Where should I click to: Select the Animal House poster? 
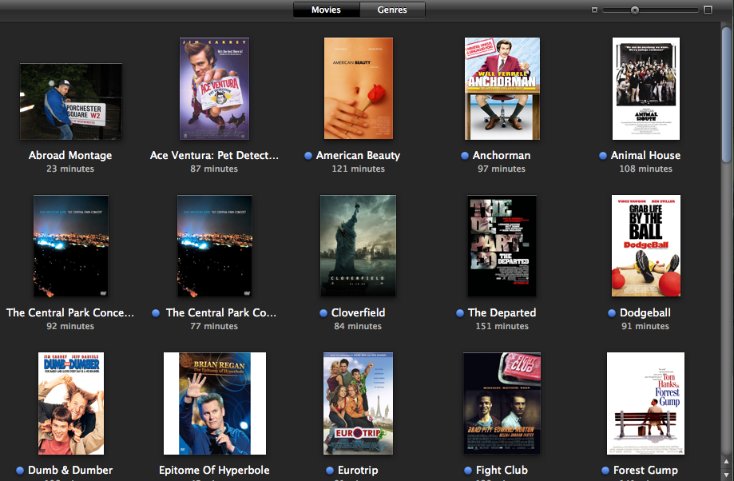click(x=646, y=89)
